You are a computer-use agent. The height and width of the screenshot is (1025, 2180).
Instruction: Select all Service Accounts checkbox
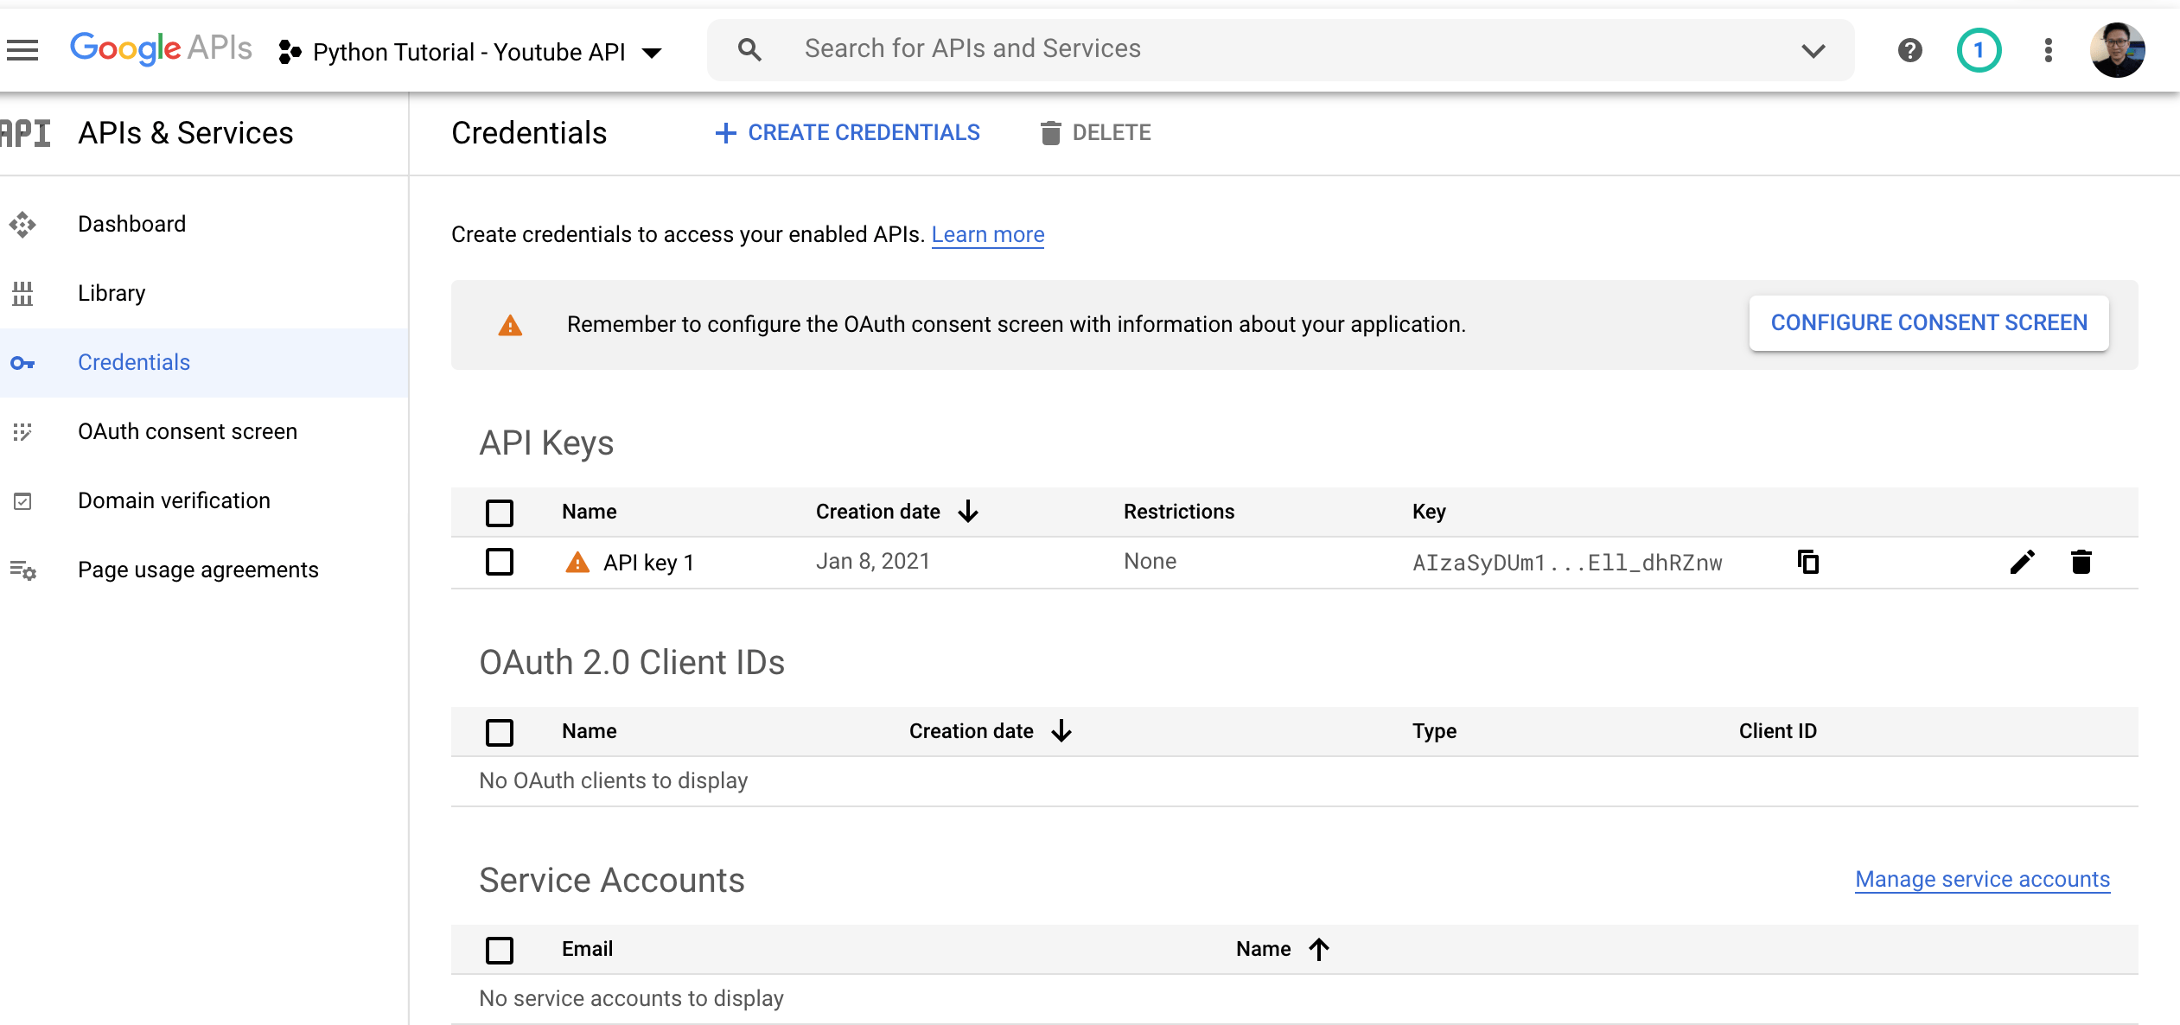pos(500,950)
